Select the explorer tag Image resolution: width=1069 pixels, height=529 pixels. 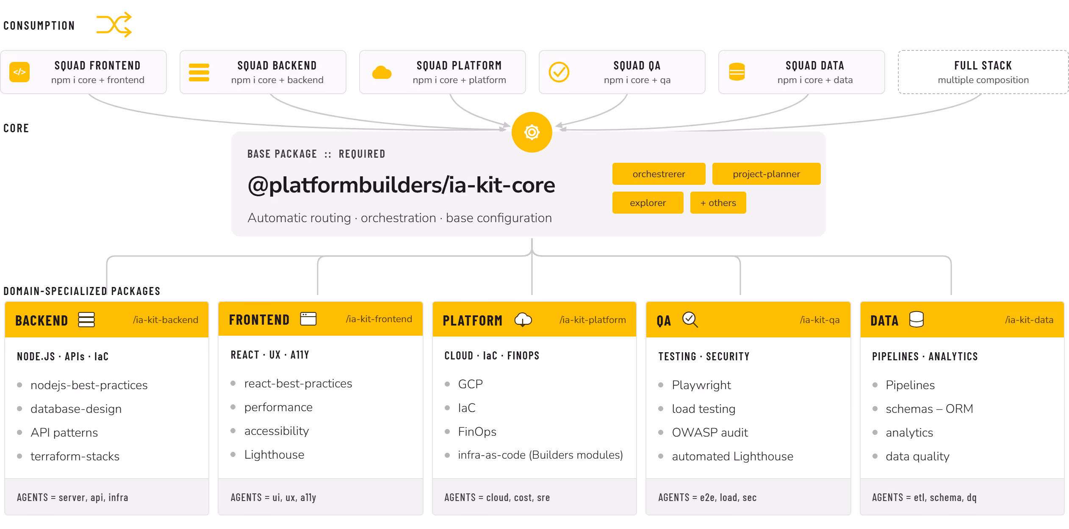[648, 203]
